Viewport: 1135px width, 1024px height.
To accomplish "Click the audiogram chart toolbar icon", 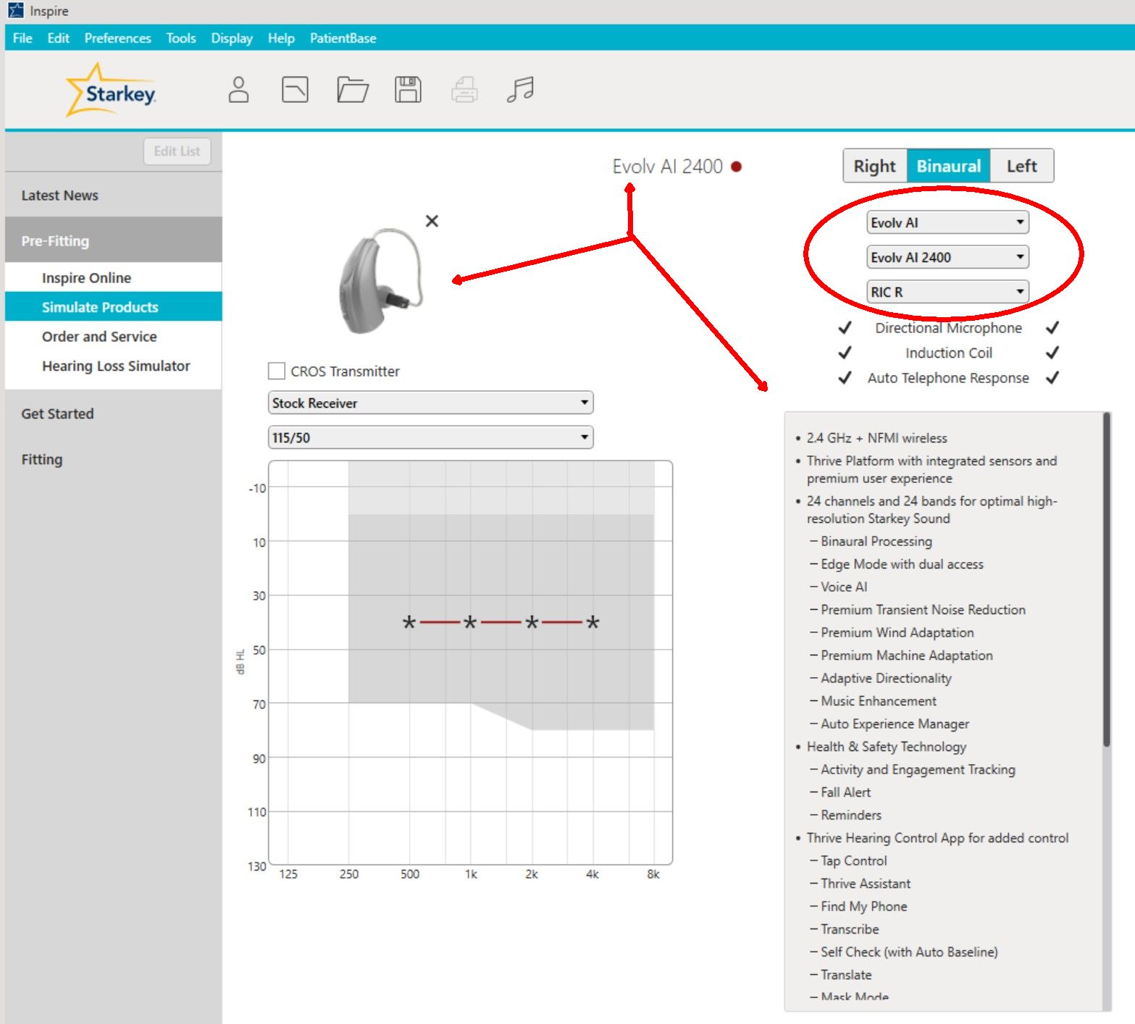I will 295,90.
